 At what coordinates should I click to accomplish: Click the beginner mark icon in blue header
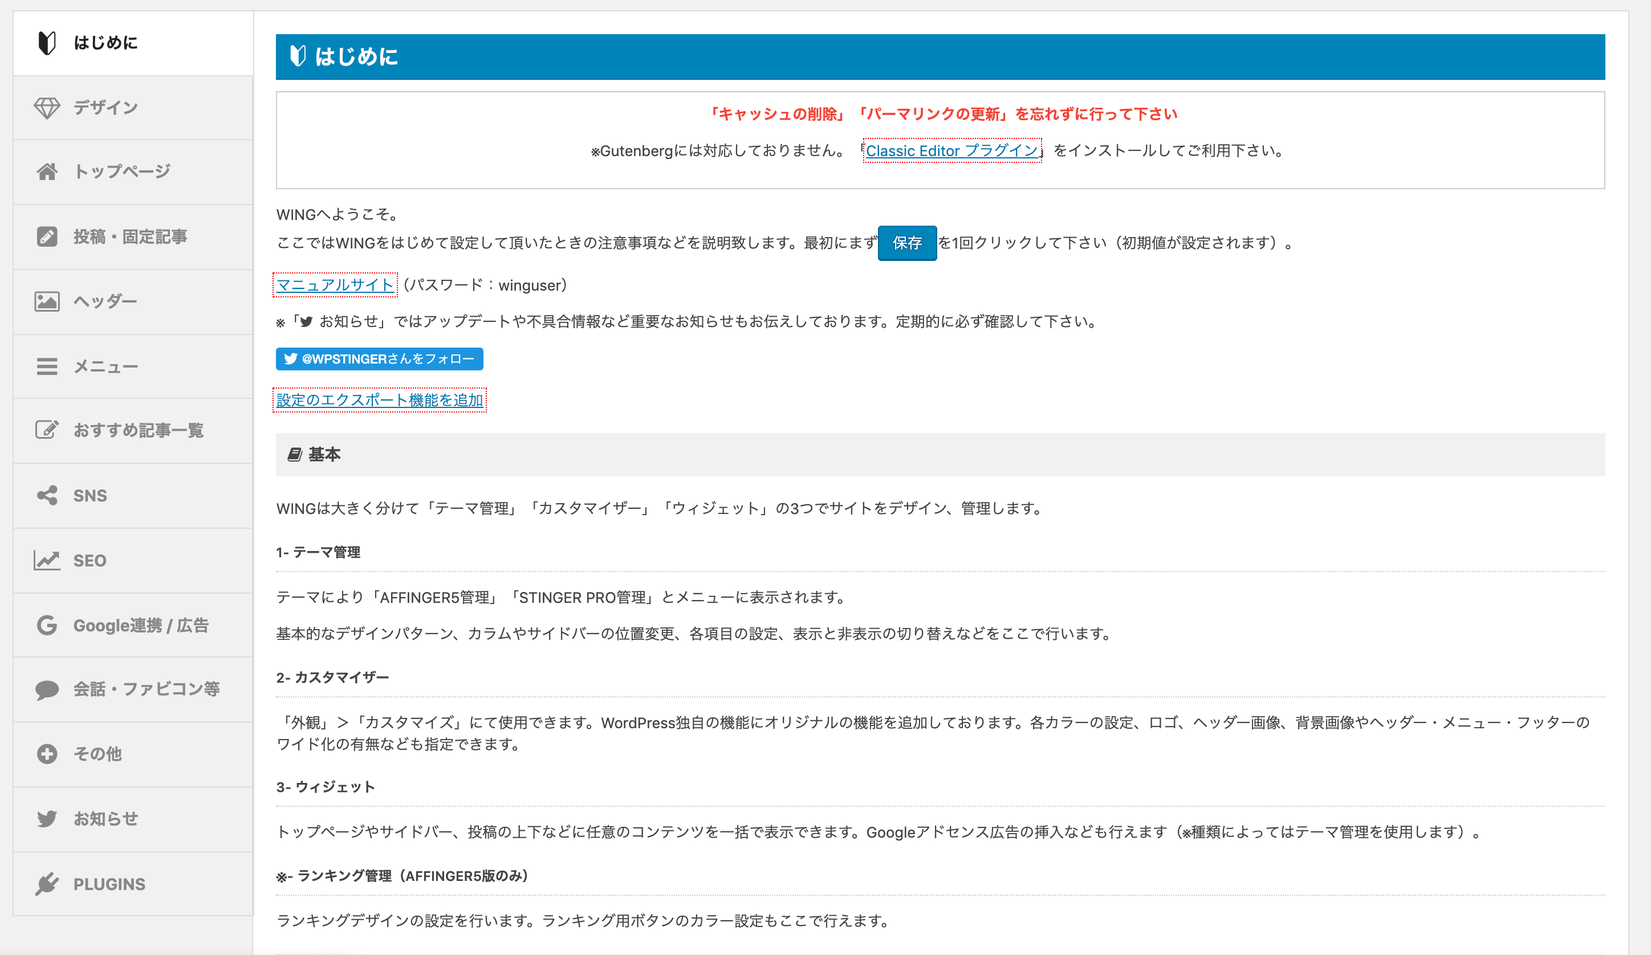pos(298,56)
